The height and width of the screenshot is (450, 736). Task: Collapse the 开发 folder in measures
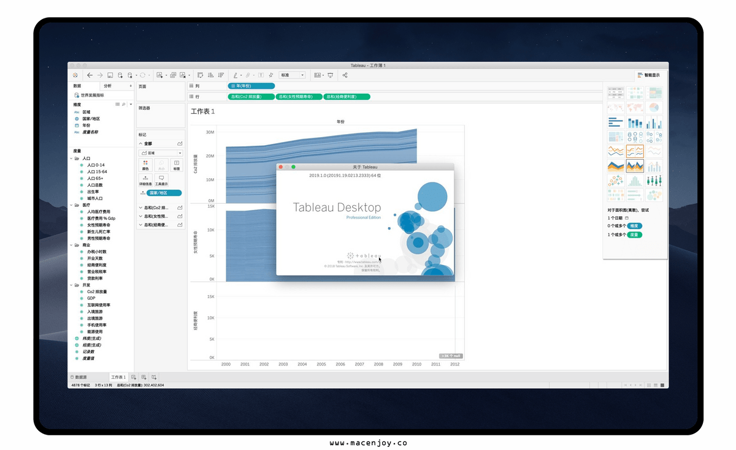(x=72, y=285)
